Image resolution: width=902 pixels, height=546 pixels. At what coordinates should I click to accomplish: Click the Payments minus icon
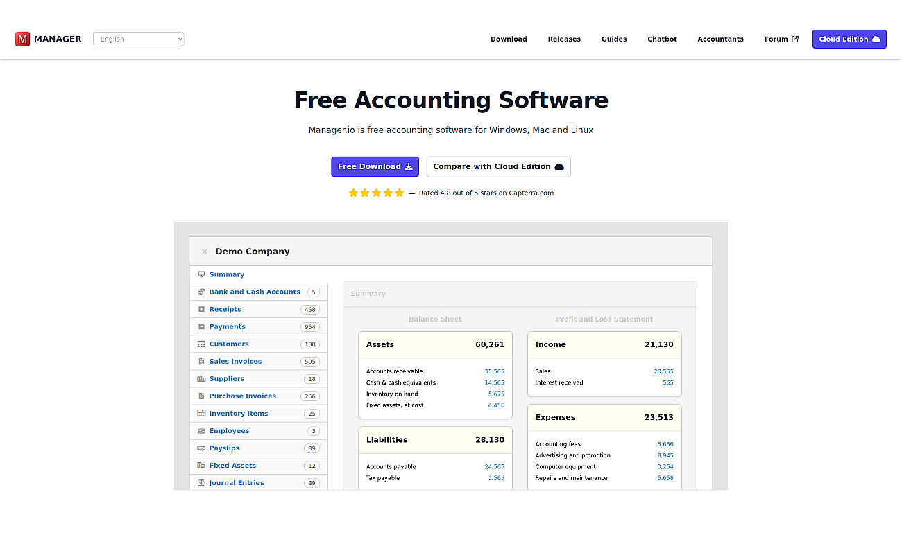coord(201,326)
